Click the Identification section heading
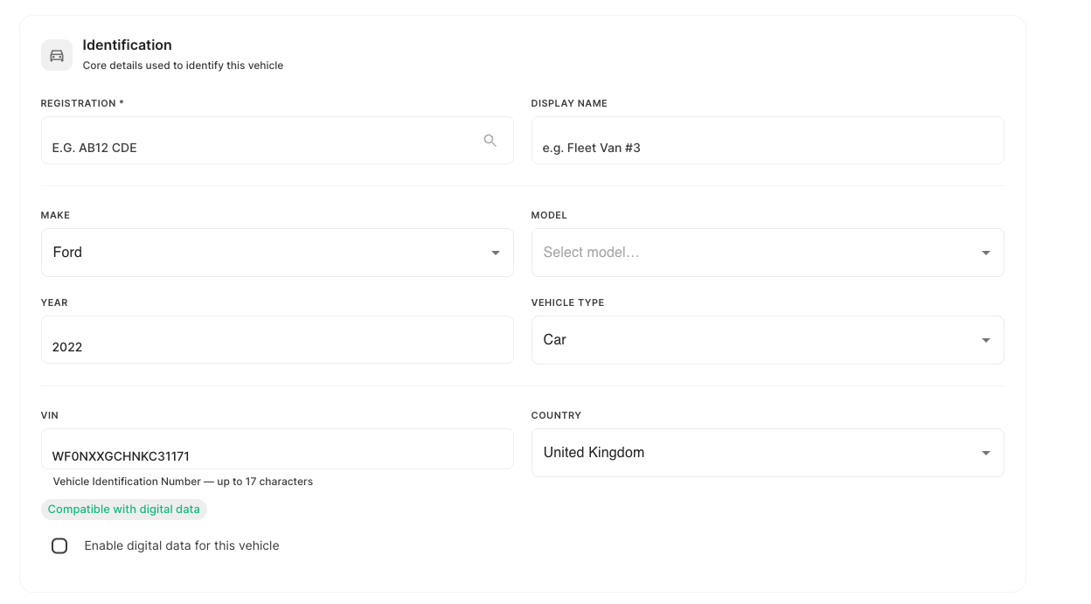The width and height of the screenshot is (1091, 604). coord(128,45)
